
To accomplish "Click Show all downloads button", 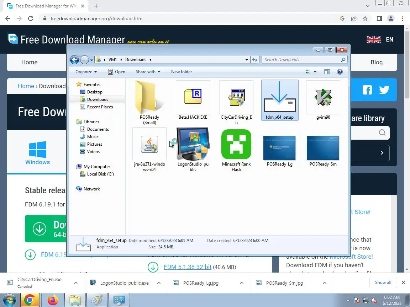I will click(x=383, y=282).
